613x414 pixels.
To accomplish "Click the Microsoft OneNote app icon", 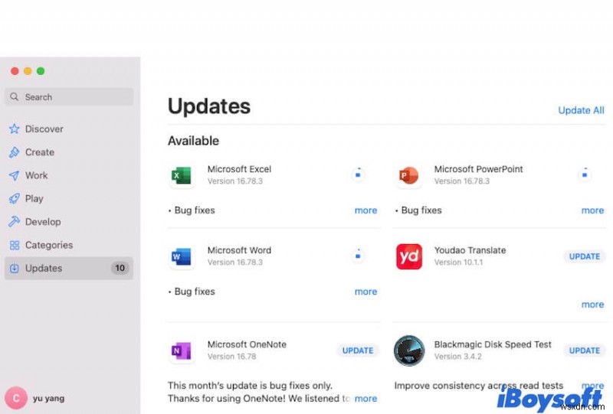I will 182,350.
